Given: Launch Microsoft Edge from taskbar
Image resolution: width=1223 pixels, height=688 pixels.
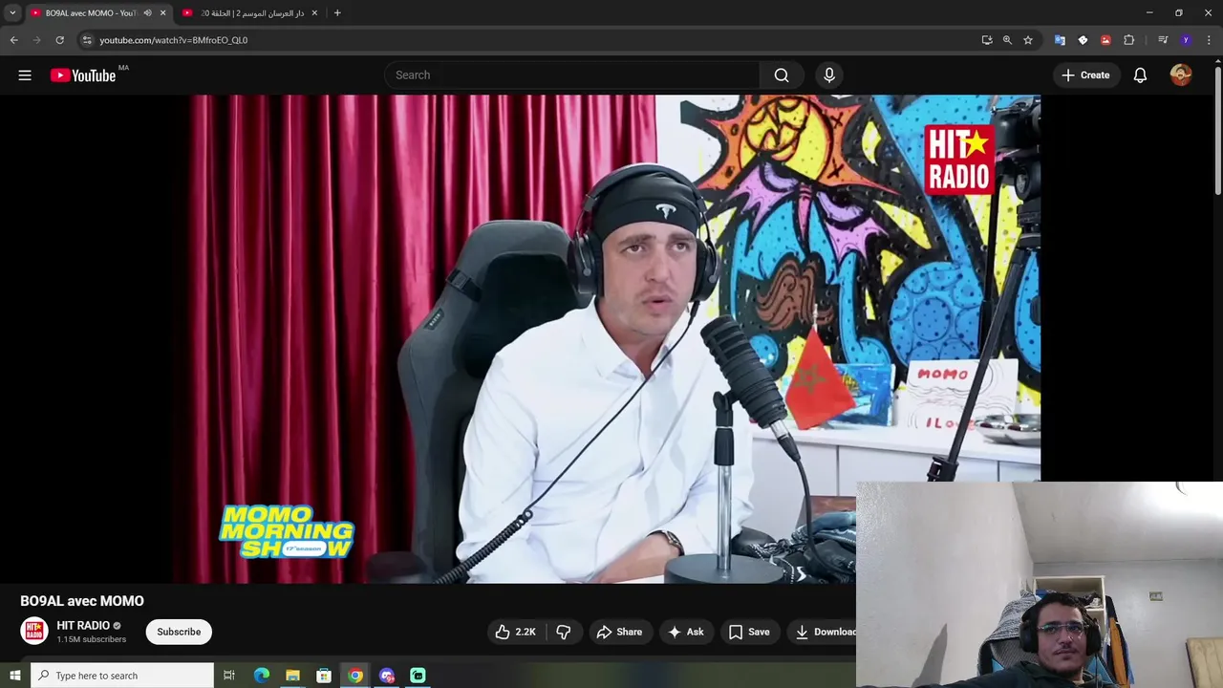Looking at the screenshot, I should coord(261,676).
